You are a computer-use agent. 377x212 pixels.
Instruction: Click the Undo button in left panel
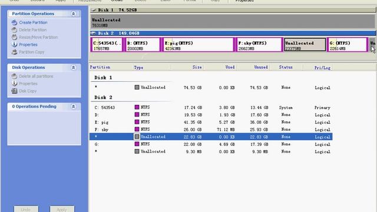26,209
